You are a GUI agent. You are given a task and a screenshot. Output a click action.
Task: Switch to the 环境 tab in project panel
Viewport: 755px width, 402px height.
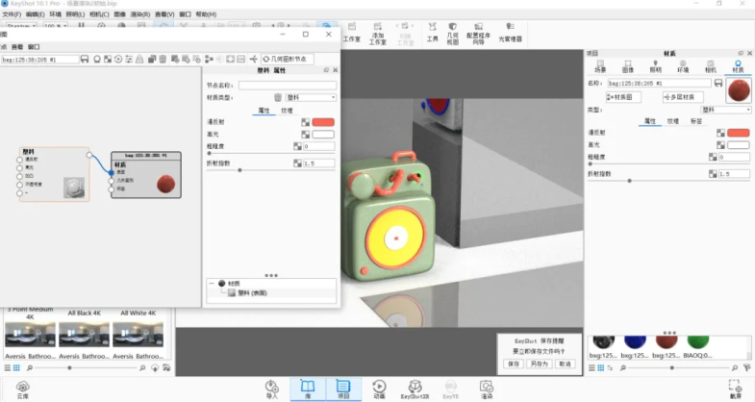point(683,69)
